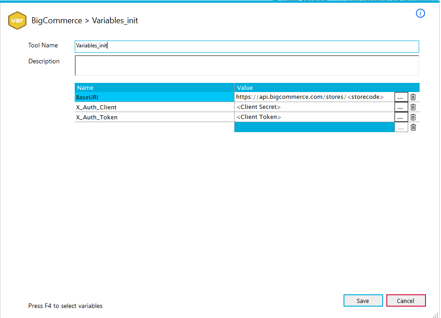Select the X_Auth_Client name cell
The width and height of the screenshot is (441, 318).
tap(154, 107)
